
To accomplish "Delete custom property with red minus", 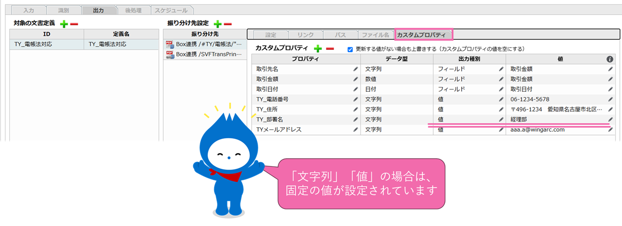I will [x=329, y=49].
